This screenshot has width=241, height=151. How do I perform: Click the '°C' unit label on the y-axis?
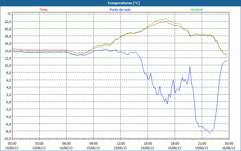coord(9,14)
